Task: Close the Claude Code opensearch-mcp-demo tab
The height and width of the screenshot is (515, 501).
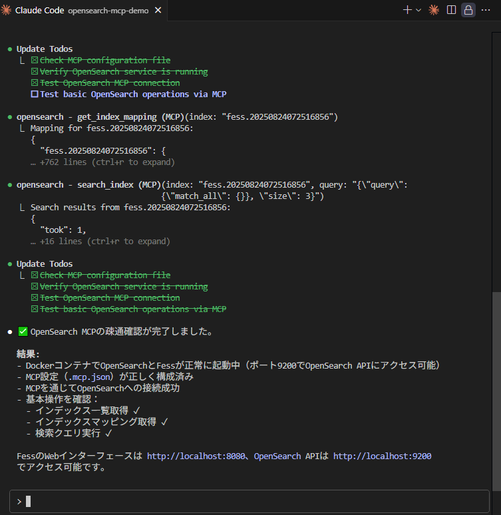Action: (x=158, y=11)
